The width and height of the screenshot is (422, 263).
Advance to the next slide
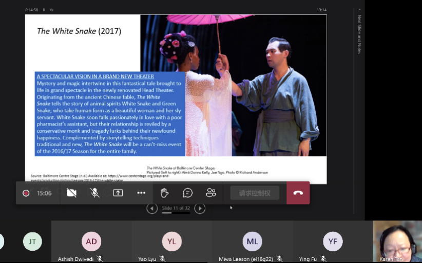point(200,208)
